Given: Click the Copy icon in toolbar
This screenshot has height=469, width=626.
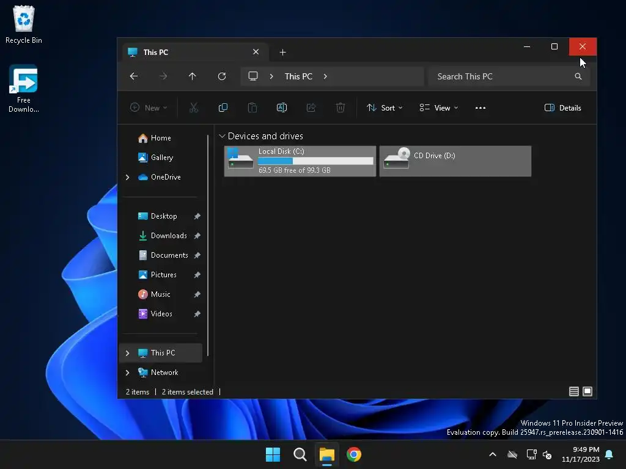Looking at the screenshot, I should (223, 107).
